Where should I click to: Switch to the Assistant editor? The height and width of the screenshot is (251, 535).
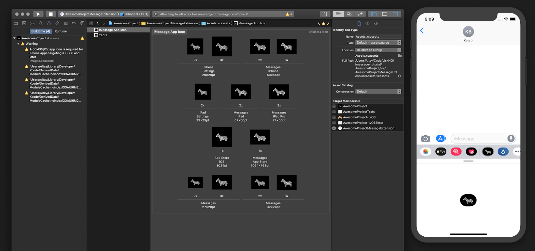pyautogui.click(x=349, y=14)
